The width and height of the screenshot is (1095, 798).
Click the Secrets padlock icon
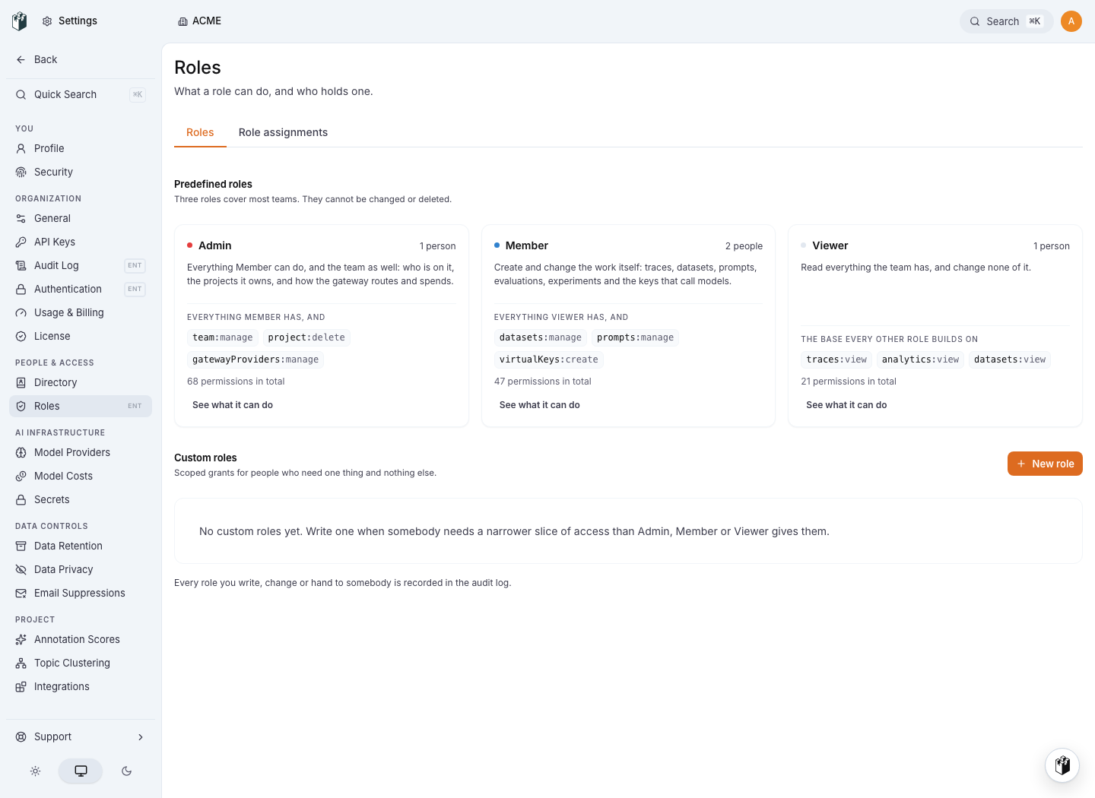pyautogui.click(x=21, y=499)
